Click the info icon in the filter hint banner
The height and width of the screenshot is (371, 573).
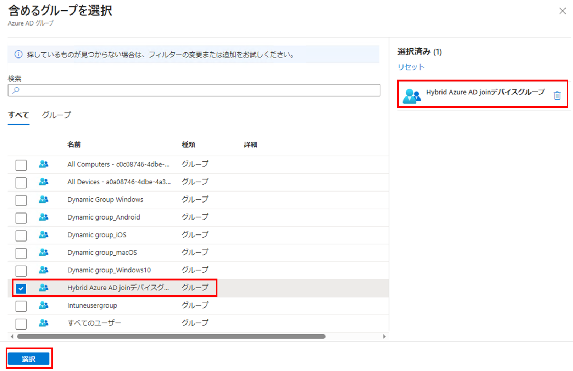click(x=18, y=55)
